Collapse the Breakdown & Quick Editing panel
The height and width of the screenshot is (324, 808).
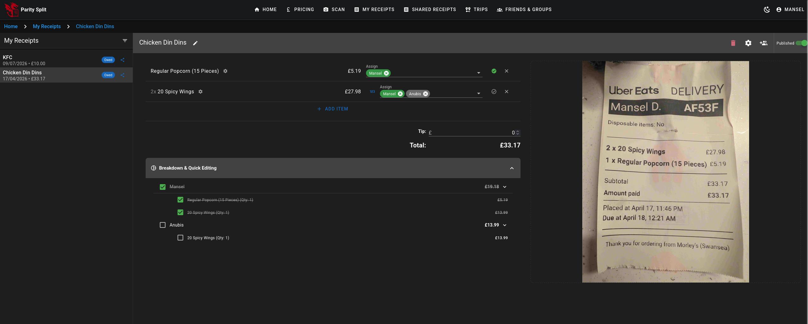point(512,168)
